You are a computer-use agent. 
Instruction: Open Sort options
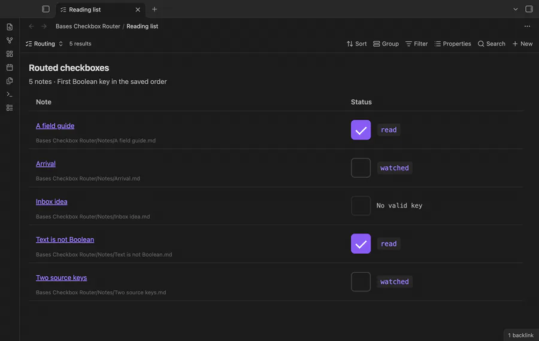click(x=356, y=44)
